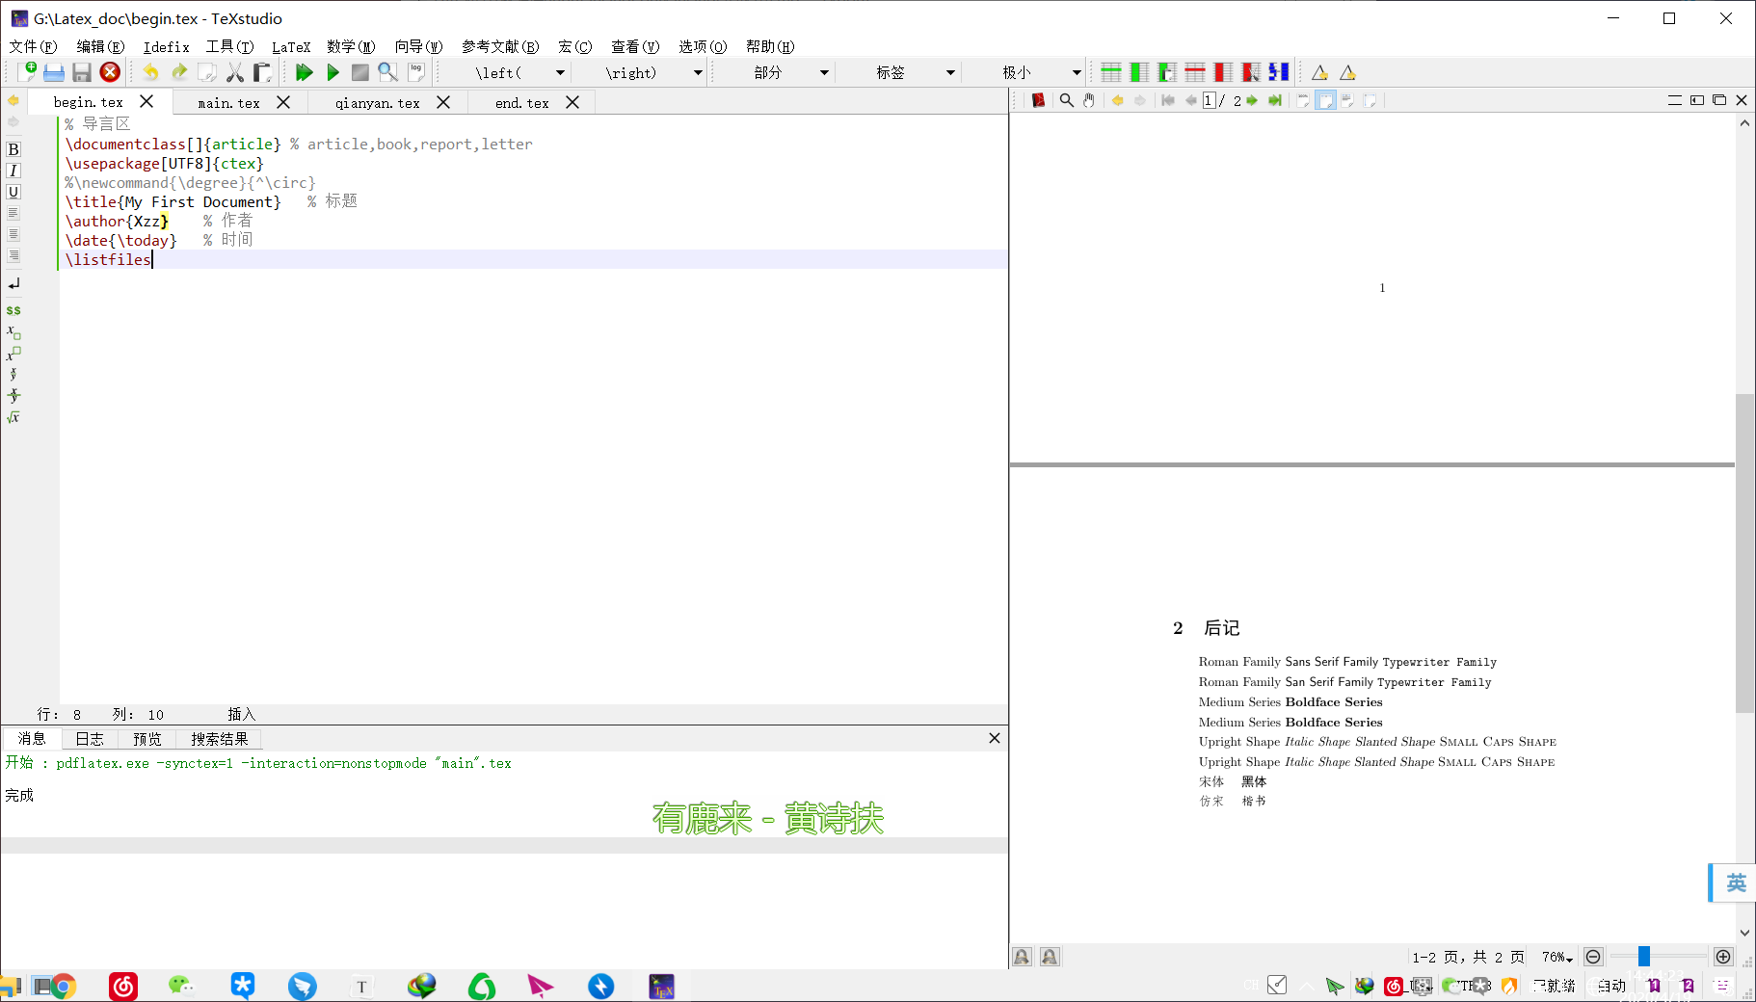Stop the running compilation
The image size is (1756, 1002).
coord(359,71)
